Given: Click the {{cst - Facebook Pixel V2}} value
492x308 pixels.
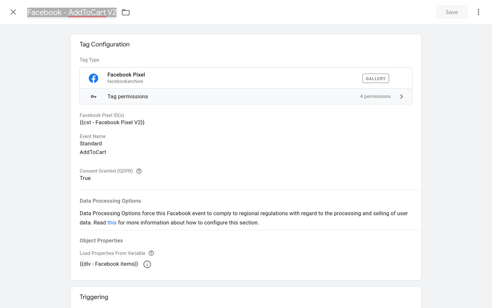Looking at the screenshot, I should 112,123.
